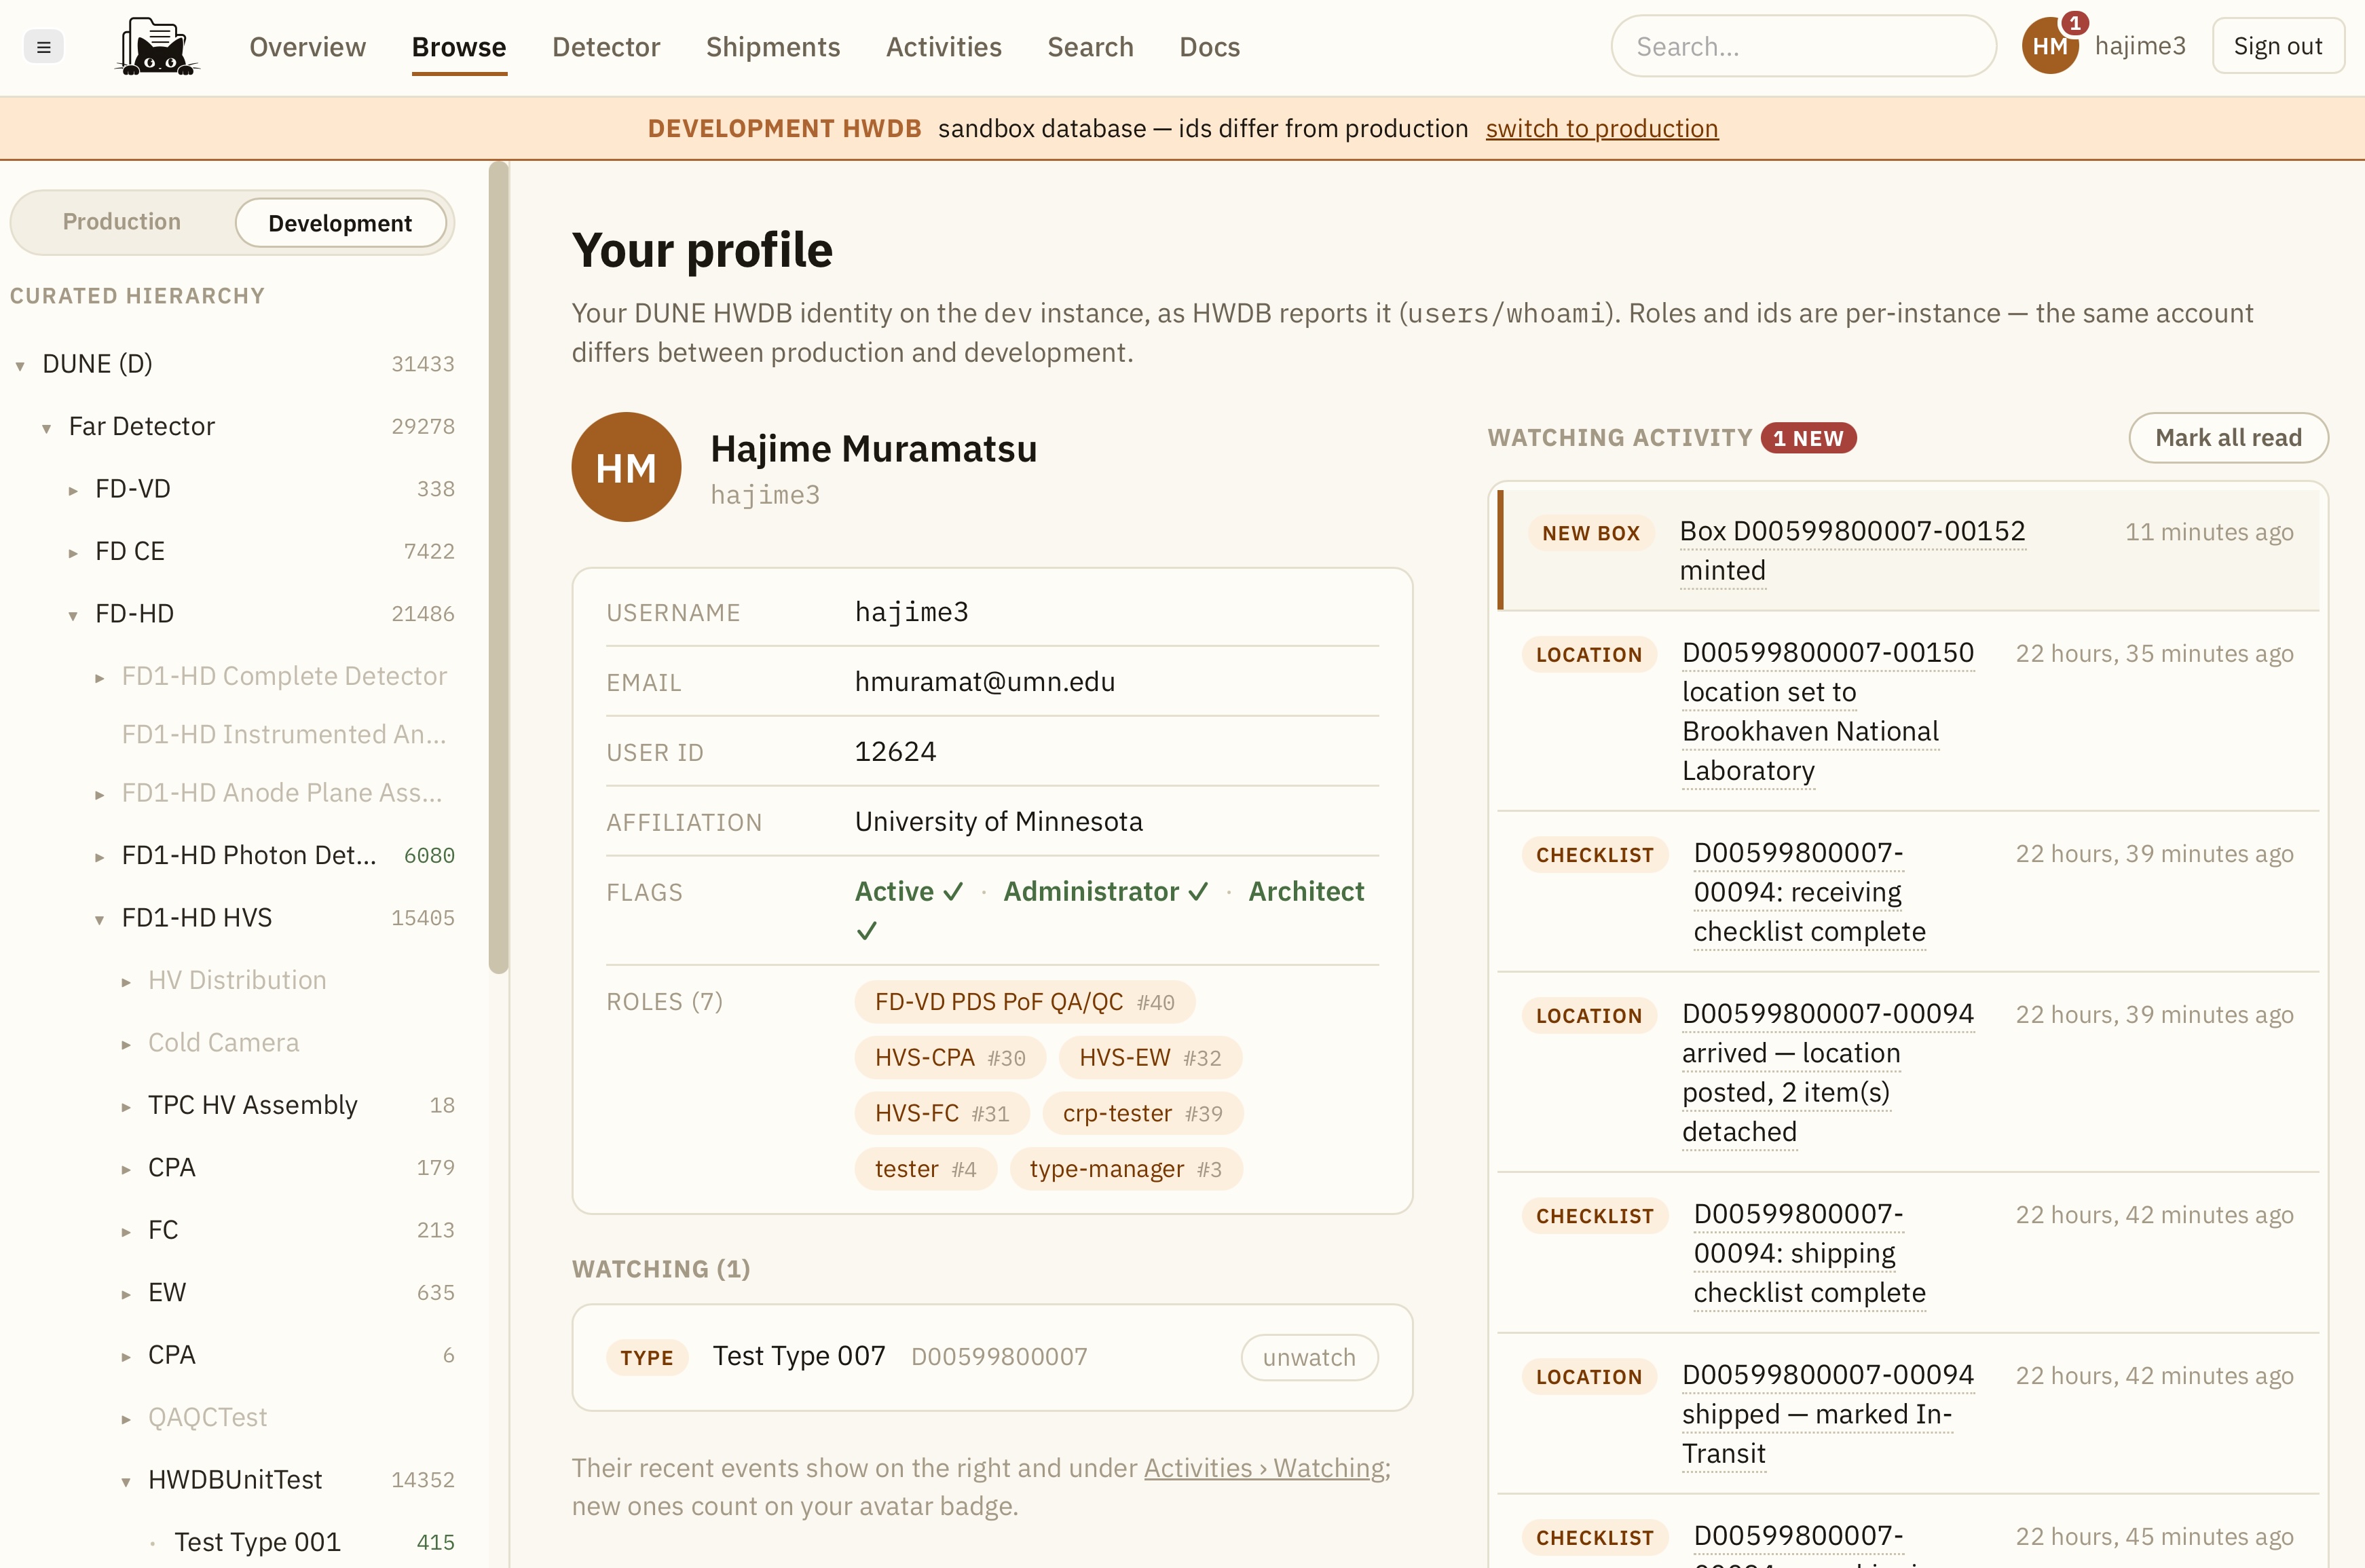Click the HVS-EW #32 role chip
Viewport: 2365px width, 1568px height.
[x=1150, y=1057]
